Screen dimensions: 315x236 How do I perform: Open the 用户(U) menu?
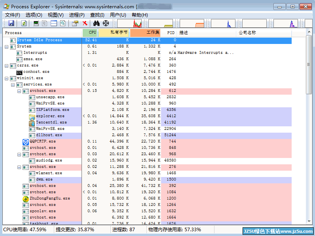tap(118, 15)
